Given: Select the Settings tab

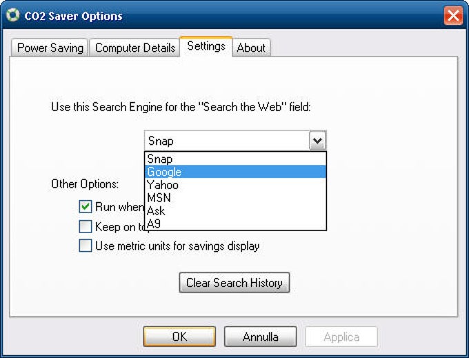Looking at the screenshot, I should [206, 46].
